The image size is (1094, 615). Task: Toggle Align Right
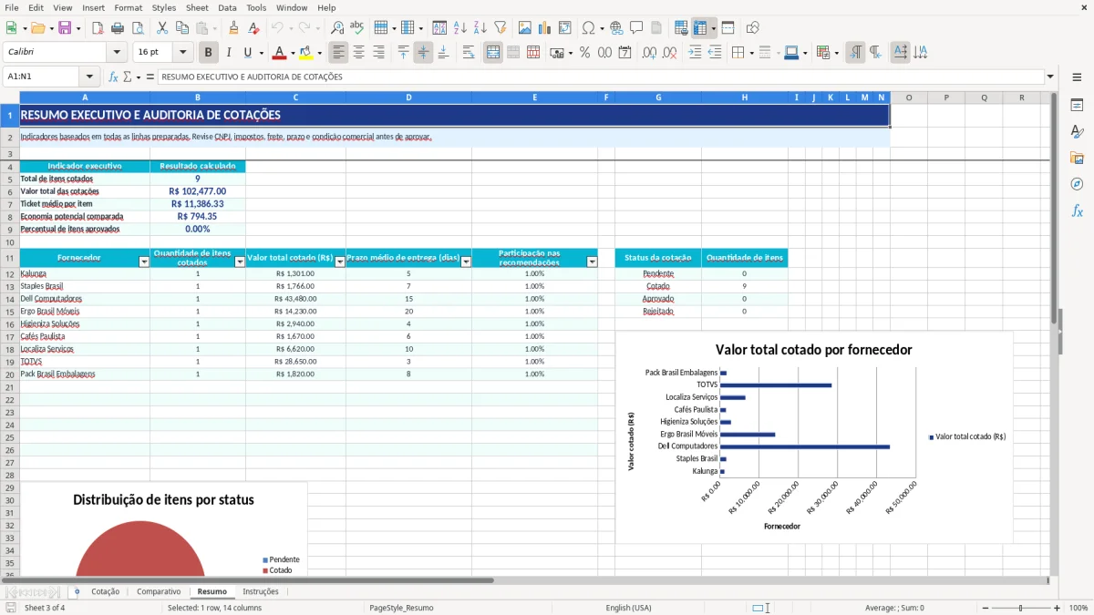(379, 53)
